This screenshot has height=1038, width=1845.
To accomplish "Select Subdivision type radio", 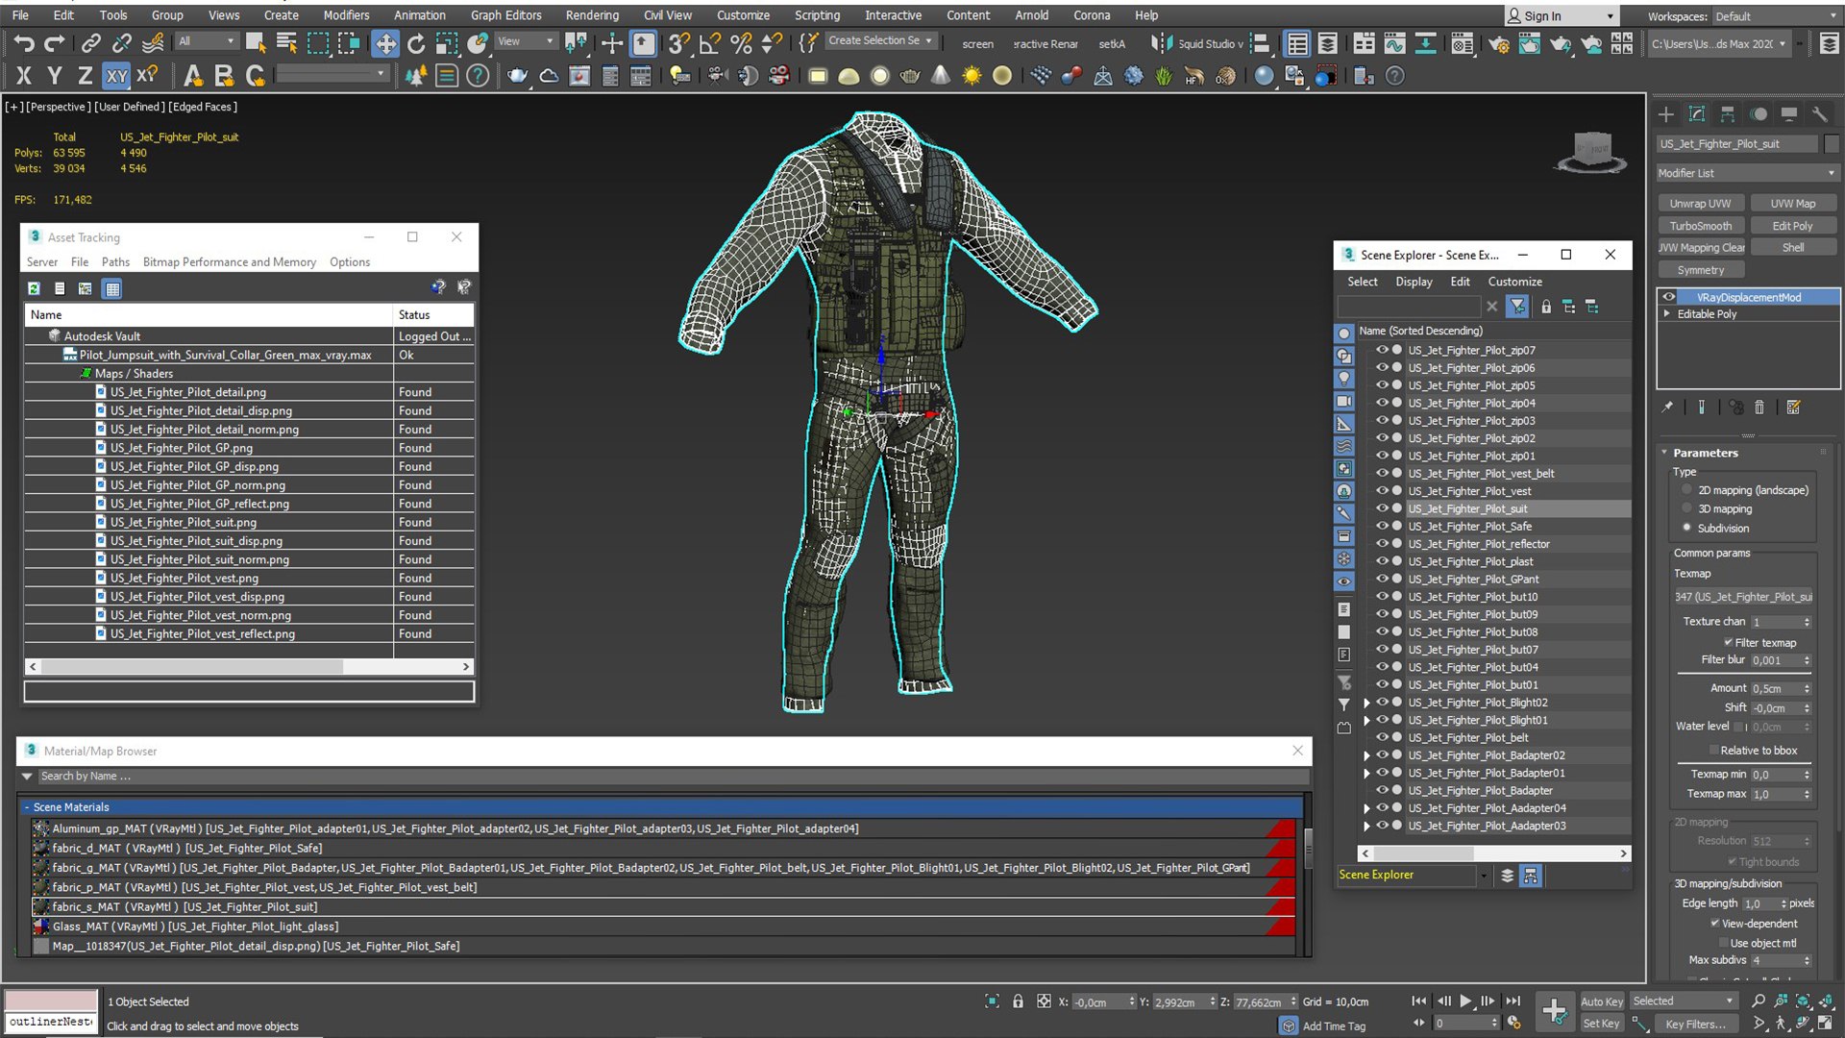I will pyautogui.click(x=1686, y=528).
